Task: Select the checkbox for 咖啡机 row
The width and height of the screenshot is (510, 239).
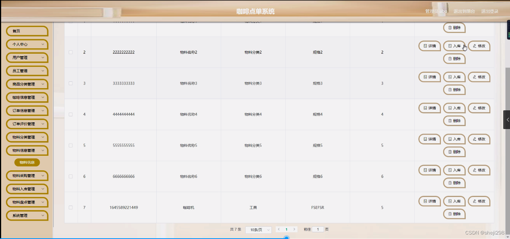Action: tap(70, 207)
